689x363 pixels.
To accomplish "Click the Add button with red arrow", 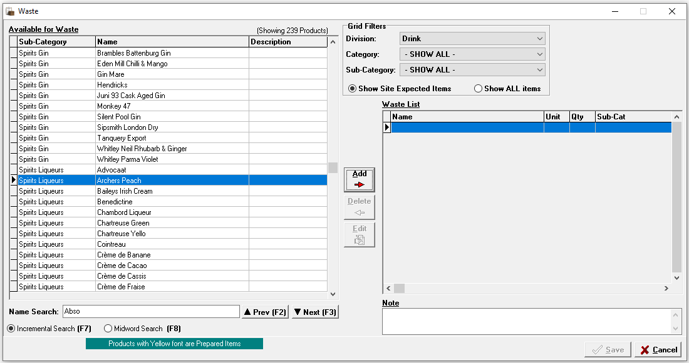I will coord(360,179).
